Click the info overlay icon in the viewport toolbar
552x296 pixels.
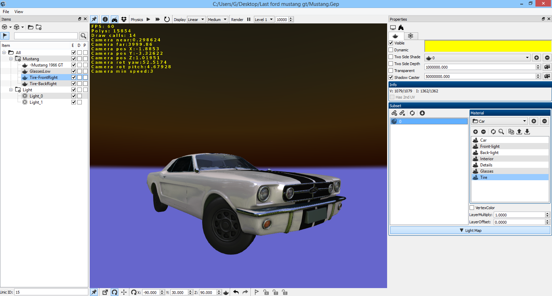pyautogui.click(x=105, y=19)
